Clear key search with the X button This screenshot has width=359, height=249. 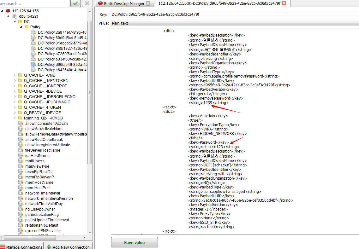[x=87, y=3]
